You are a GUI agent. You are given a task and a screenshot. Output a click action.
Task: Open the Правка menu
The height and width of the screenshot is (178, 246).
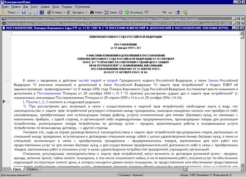[16, 7]
